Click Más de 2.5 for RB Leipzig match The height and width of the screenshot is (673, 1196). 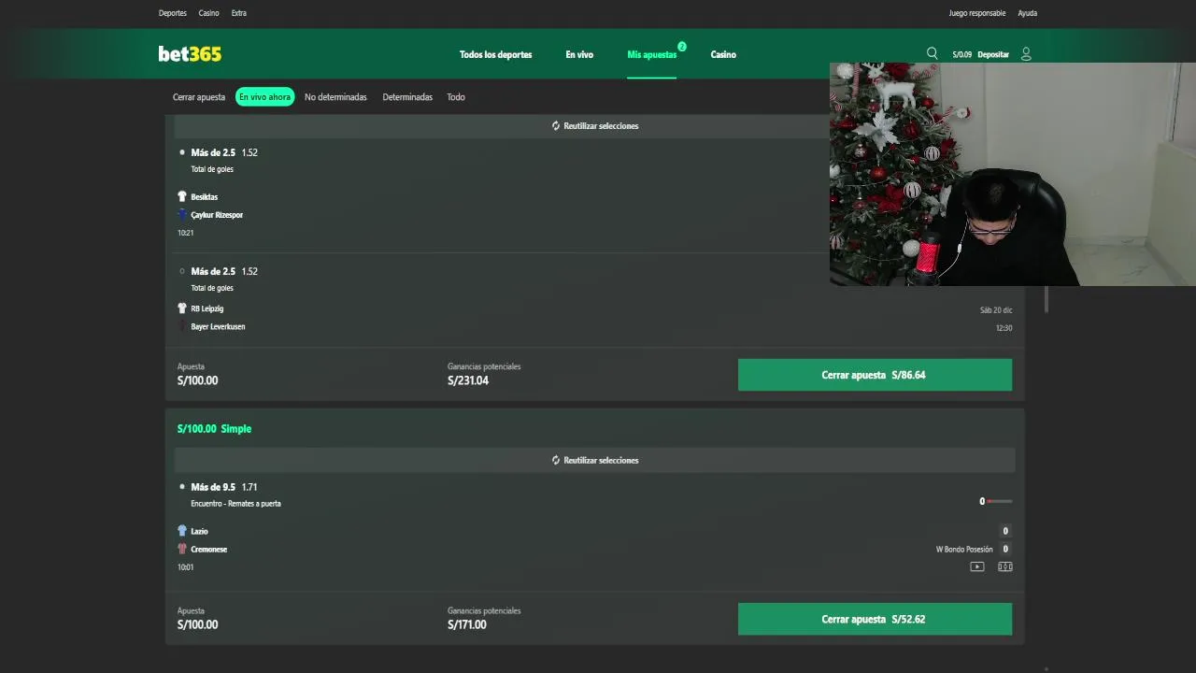(213, 271)
